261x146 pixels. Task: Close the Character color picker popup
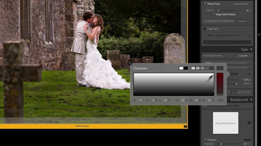(x=130, y=63)
